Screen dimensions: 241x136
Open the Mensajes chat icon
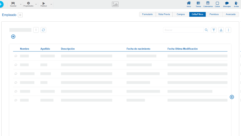coord(227,3)
